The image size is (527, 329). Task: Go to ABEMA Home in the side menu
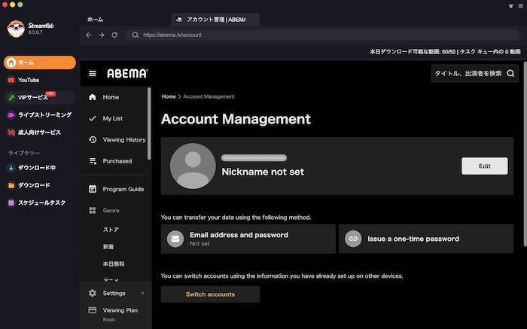click(x=114, y=97)
